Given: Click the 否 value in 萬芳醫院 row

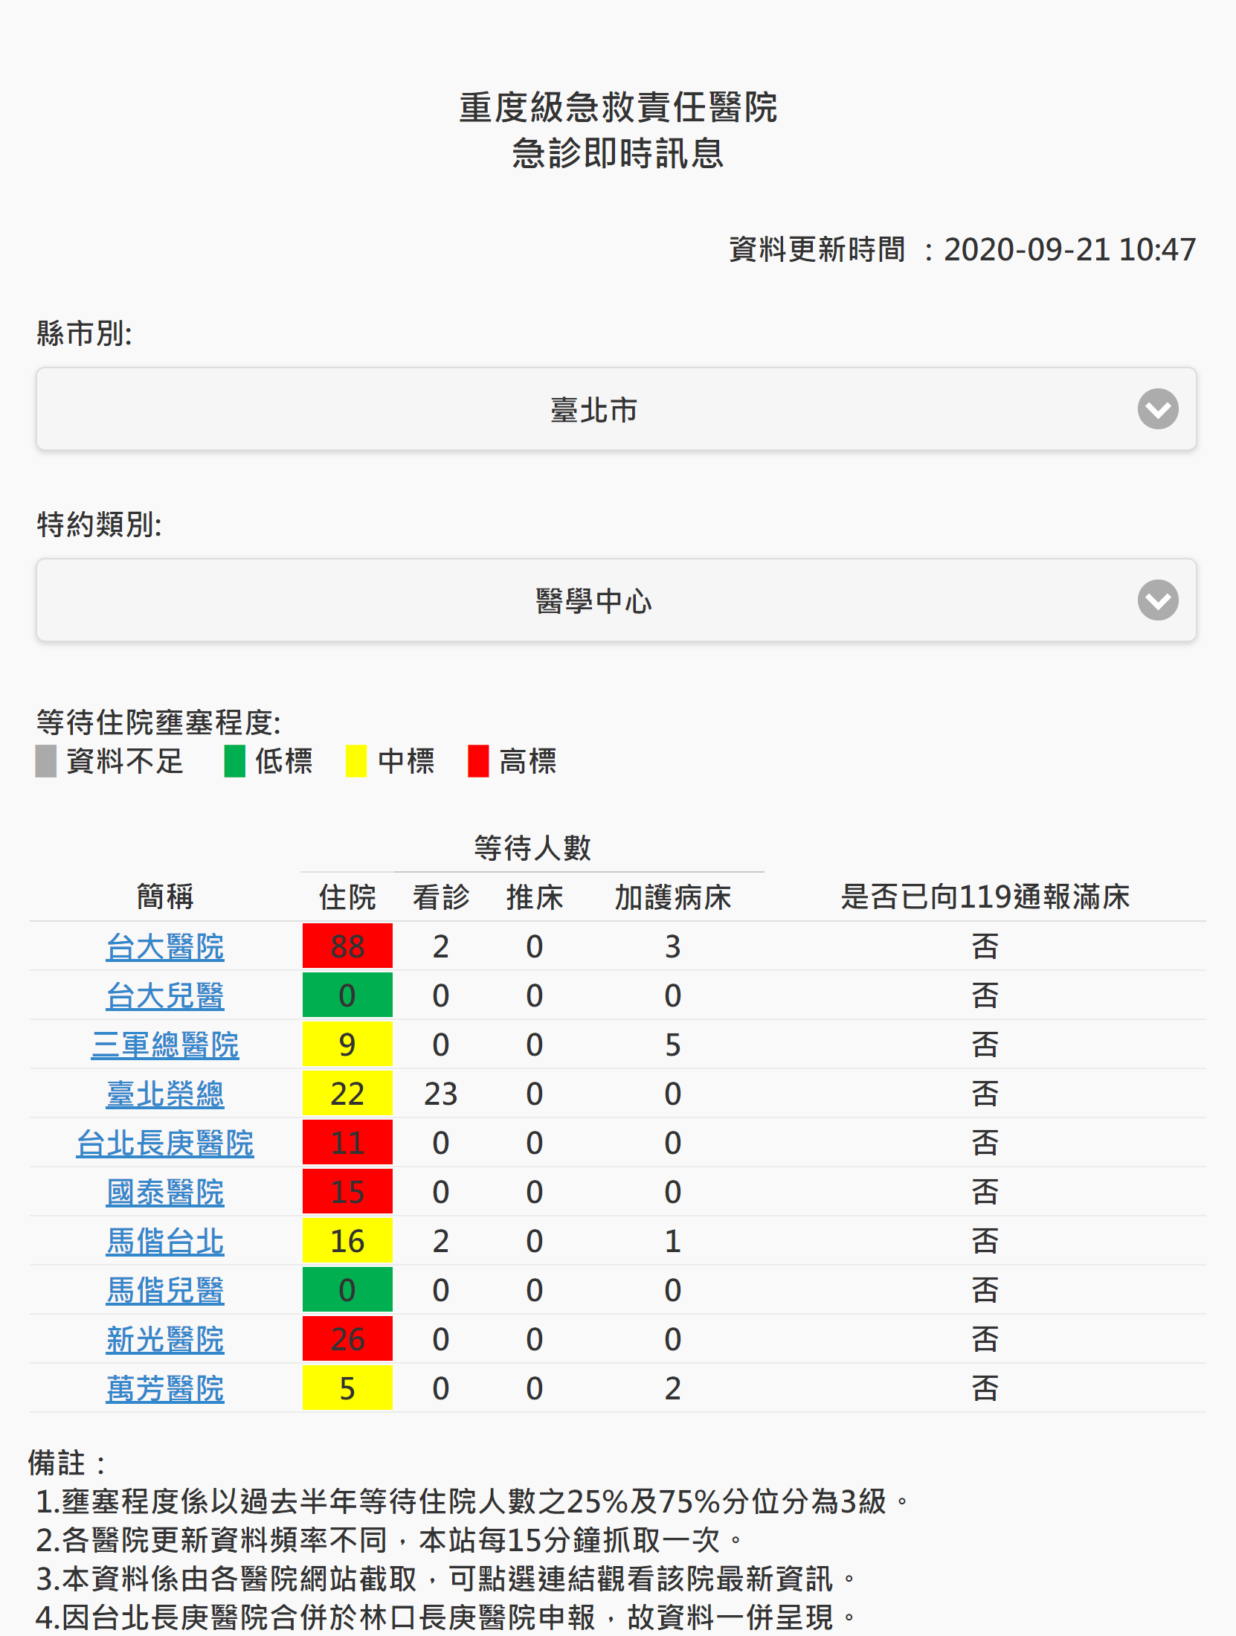Looking at the screenshot, I should (x=985, y=1389).
